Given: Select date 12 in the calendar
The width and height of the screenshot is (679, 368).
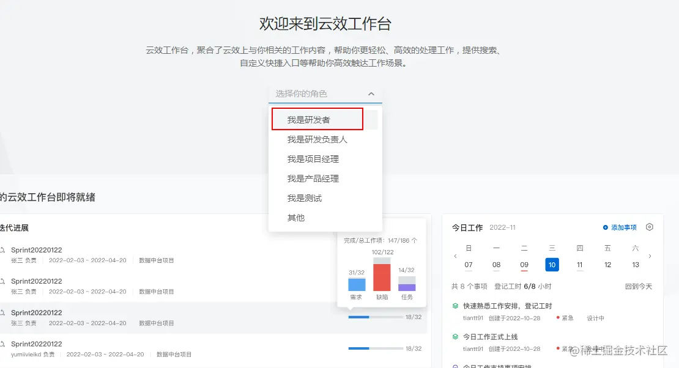Looking at the screenshot, I should pos(607,265).
